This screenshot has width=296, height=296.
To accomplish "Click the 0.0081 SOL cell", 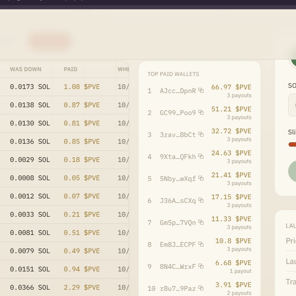I will click(30, 233).
